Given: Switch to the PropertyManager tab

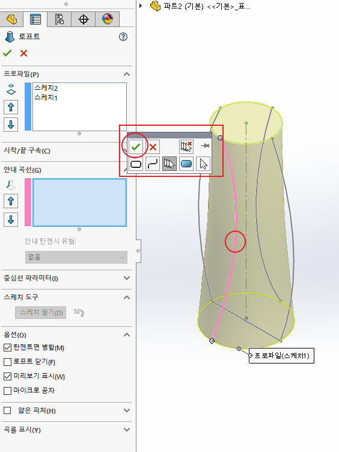Looking at the screenshot, I should point(35,19).
